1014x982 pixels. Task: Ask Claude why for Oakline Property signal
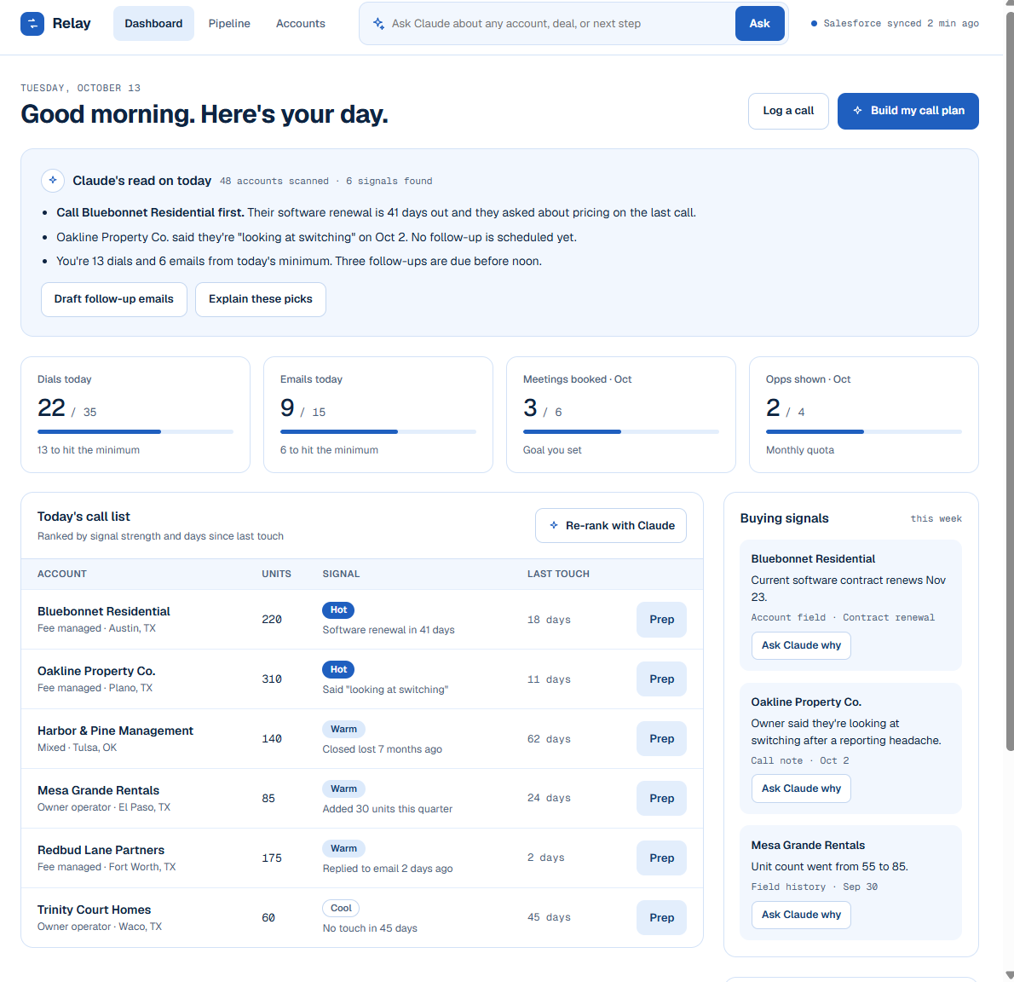point(801,788)
